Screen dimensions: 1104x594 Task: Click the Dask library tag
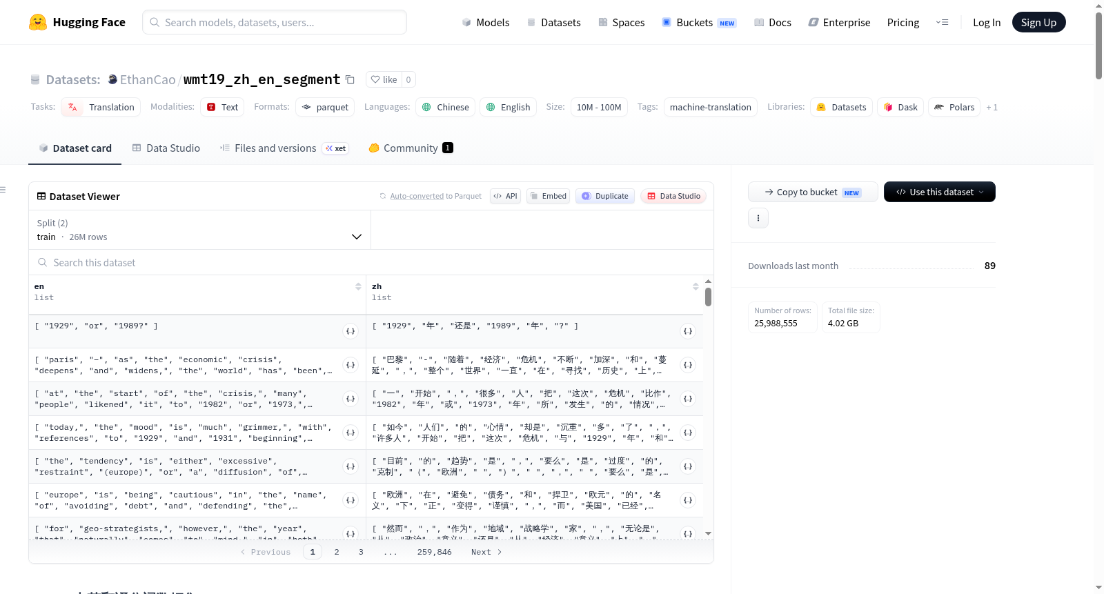click(x=900, y=107)
